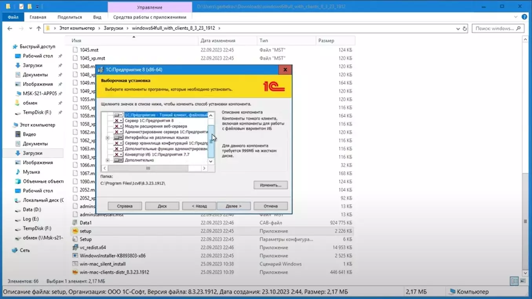Viewport: 532px width, 299px height.
Task: Click the Справка button in the installer
Action: tap(125, 206)
